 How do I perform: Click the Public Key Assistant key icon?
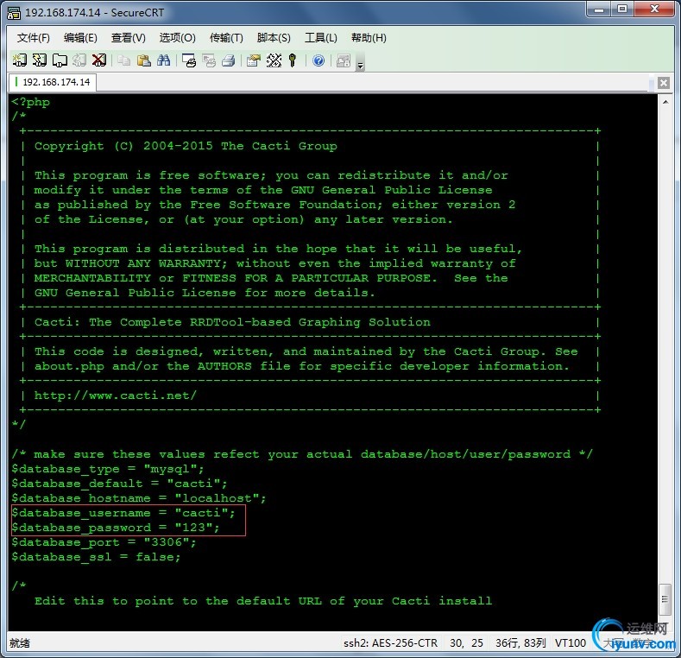(293, 60)
